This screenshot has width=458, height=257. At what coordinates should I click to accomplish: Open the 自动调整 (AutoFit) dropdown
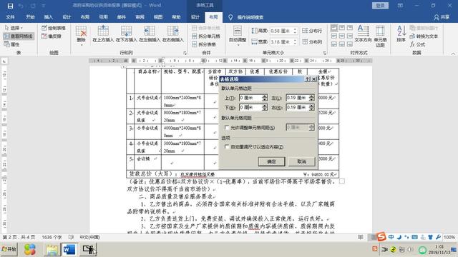coord(238,36)
